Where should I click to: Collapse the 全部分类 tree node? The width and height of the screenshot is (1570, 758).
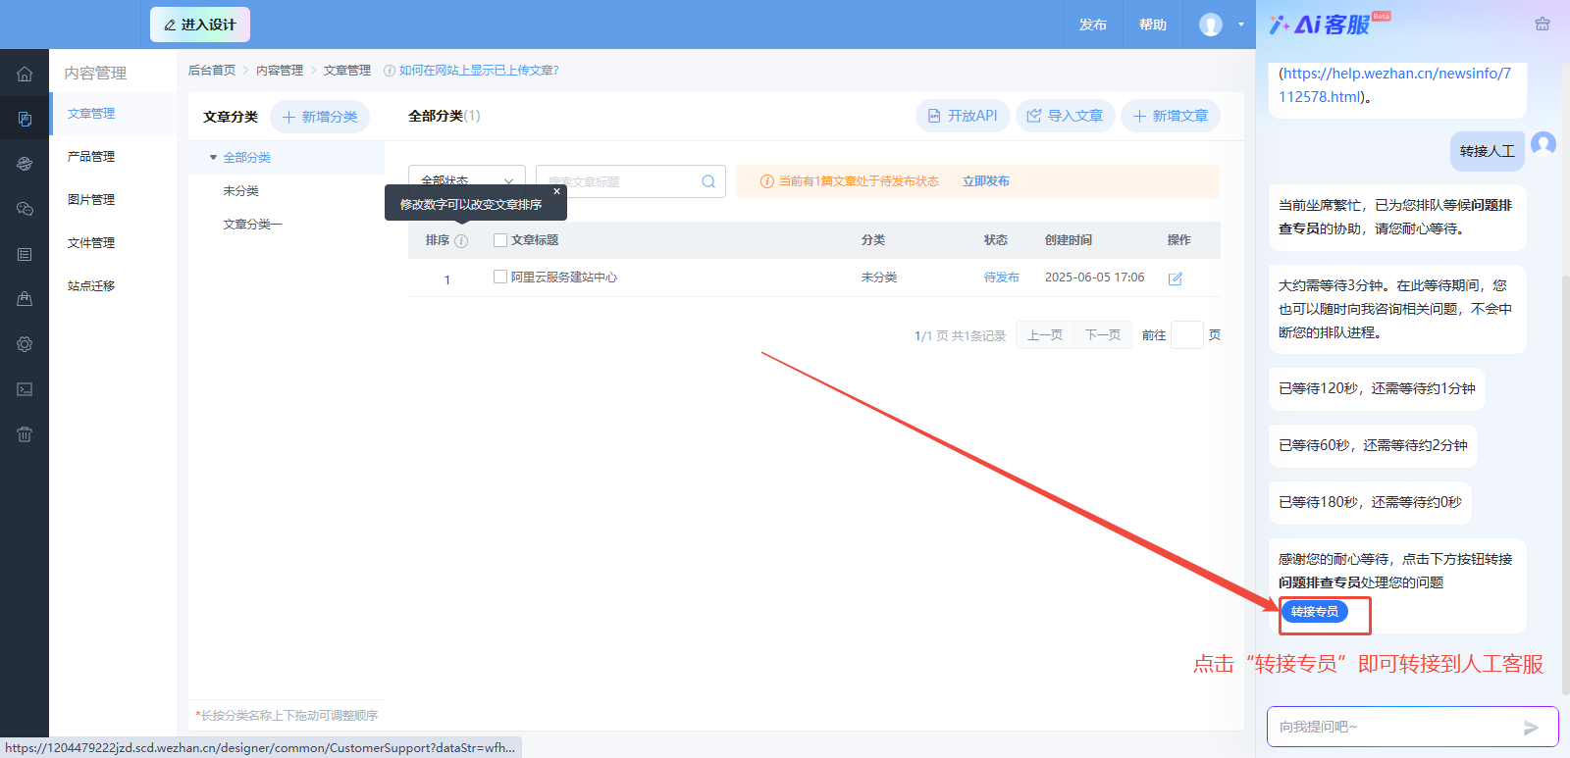pos(213,158)
